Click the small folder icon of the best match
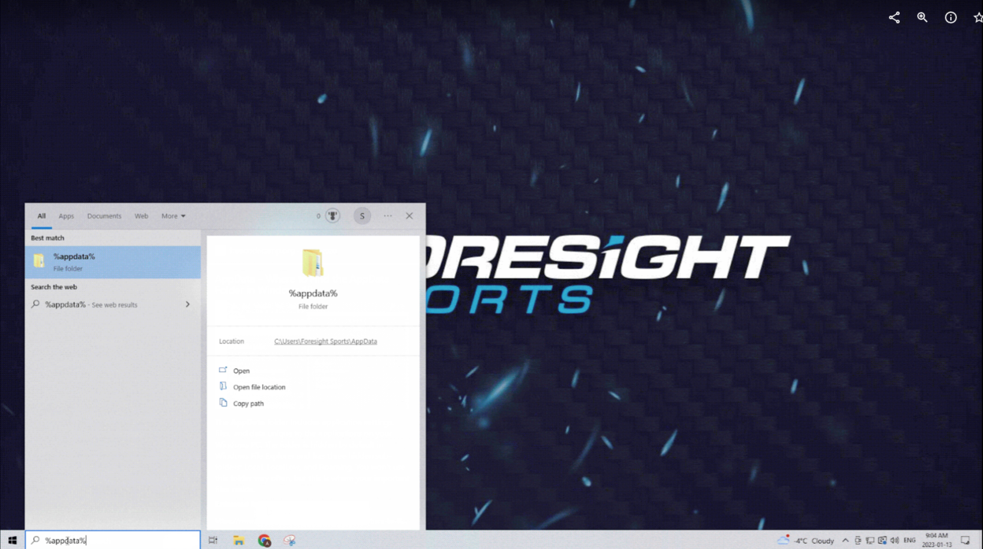This screenshot has height=549, width=983. 39,261
